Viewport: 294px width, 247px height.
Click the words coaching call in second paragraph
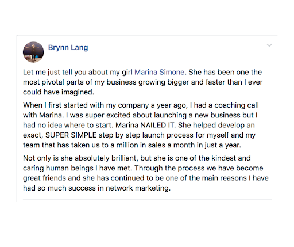tap(237, 105)
